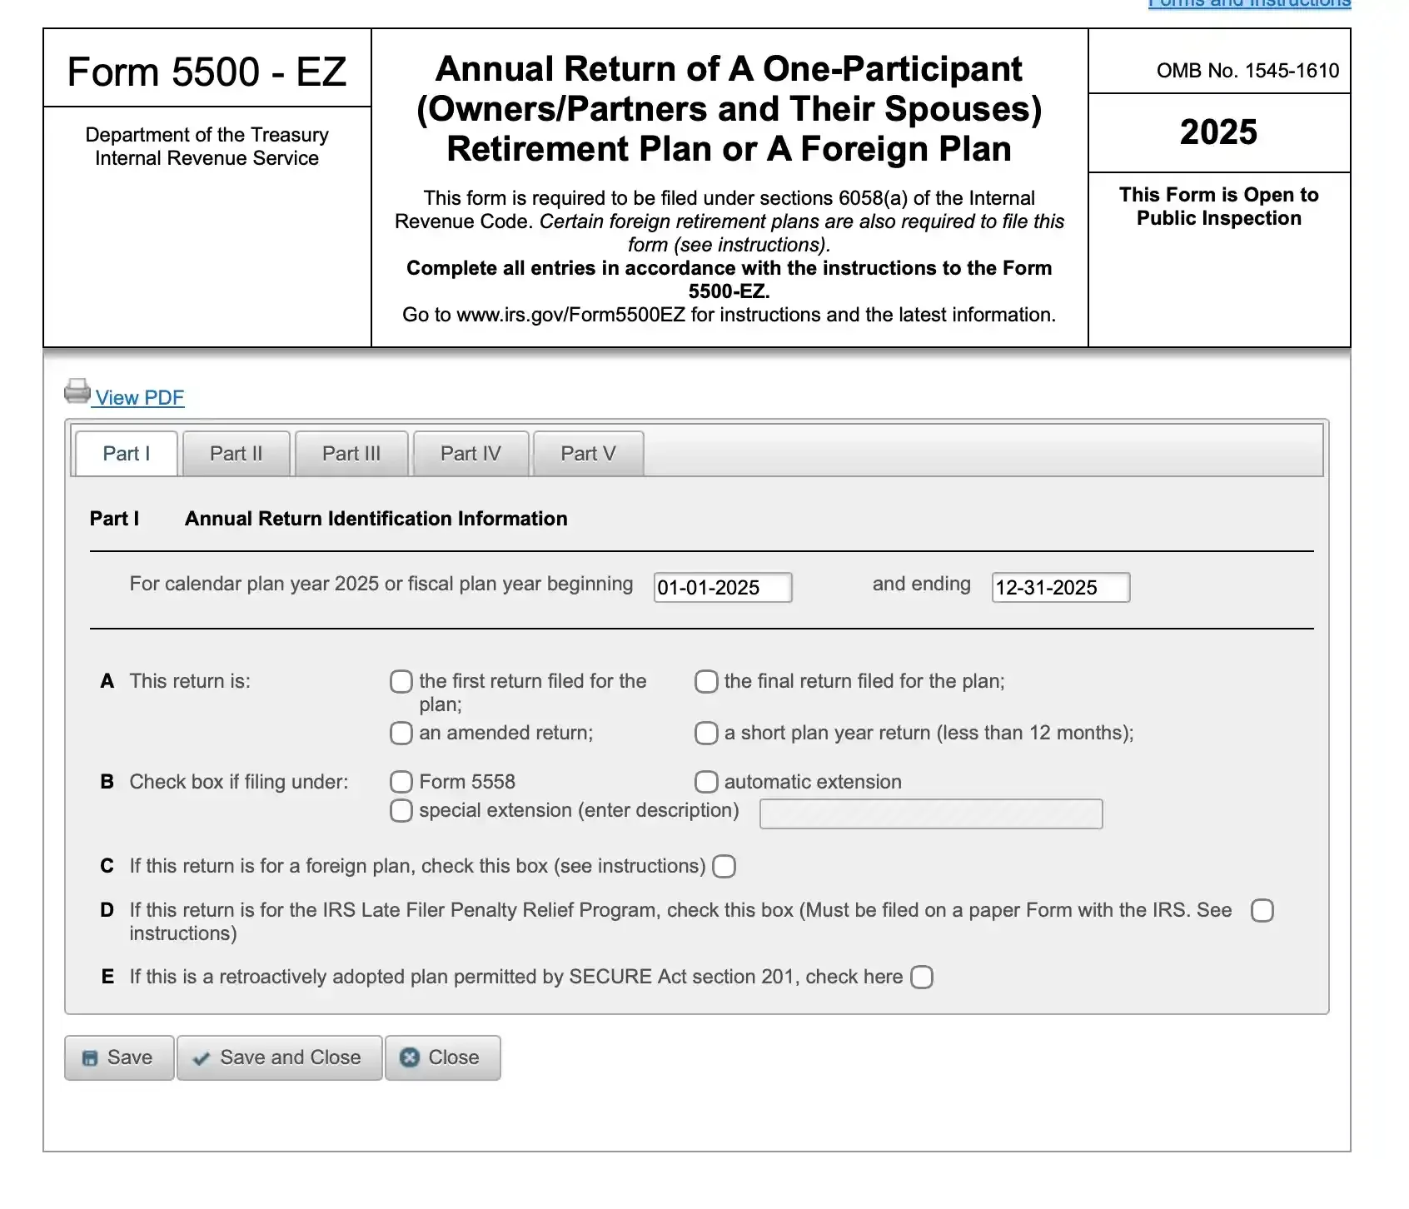Screen dimensions: 1409x1209
Task: Check the SECURE Act section 201 box
Action: coord(922,978)
